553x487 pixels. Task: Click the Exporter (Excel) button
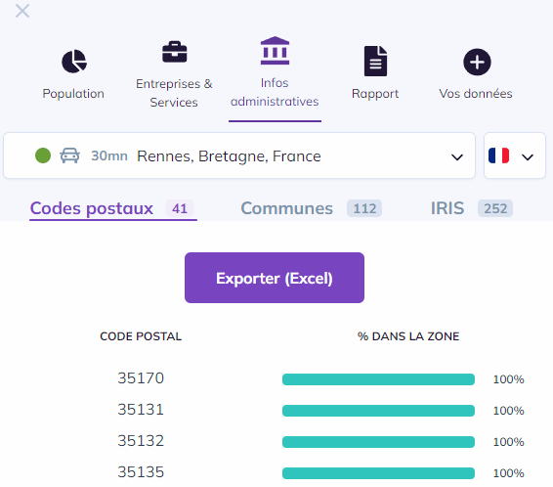[275, 278]
